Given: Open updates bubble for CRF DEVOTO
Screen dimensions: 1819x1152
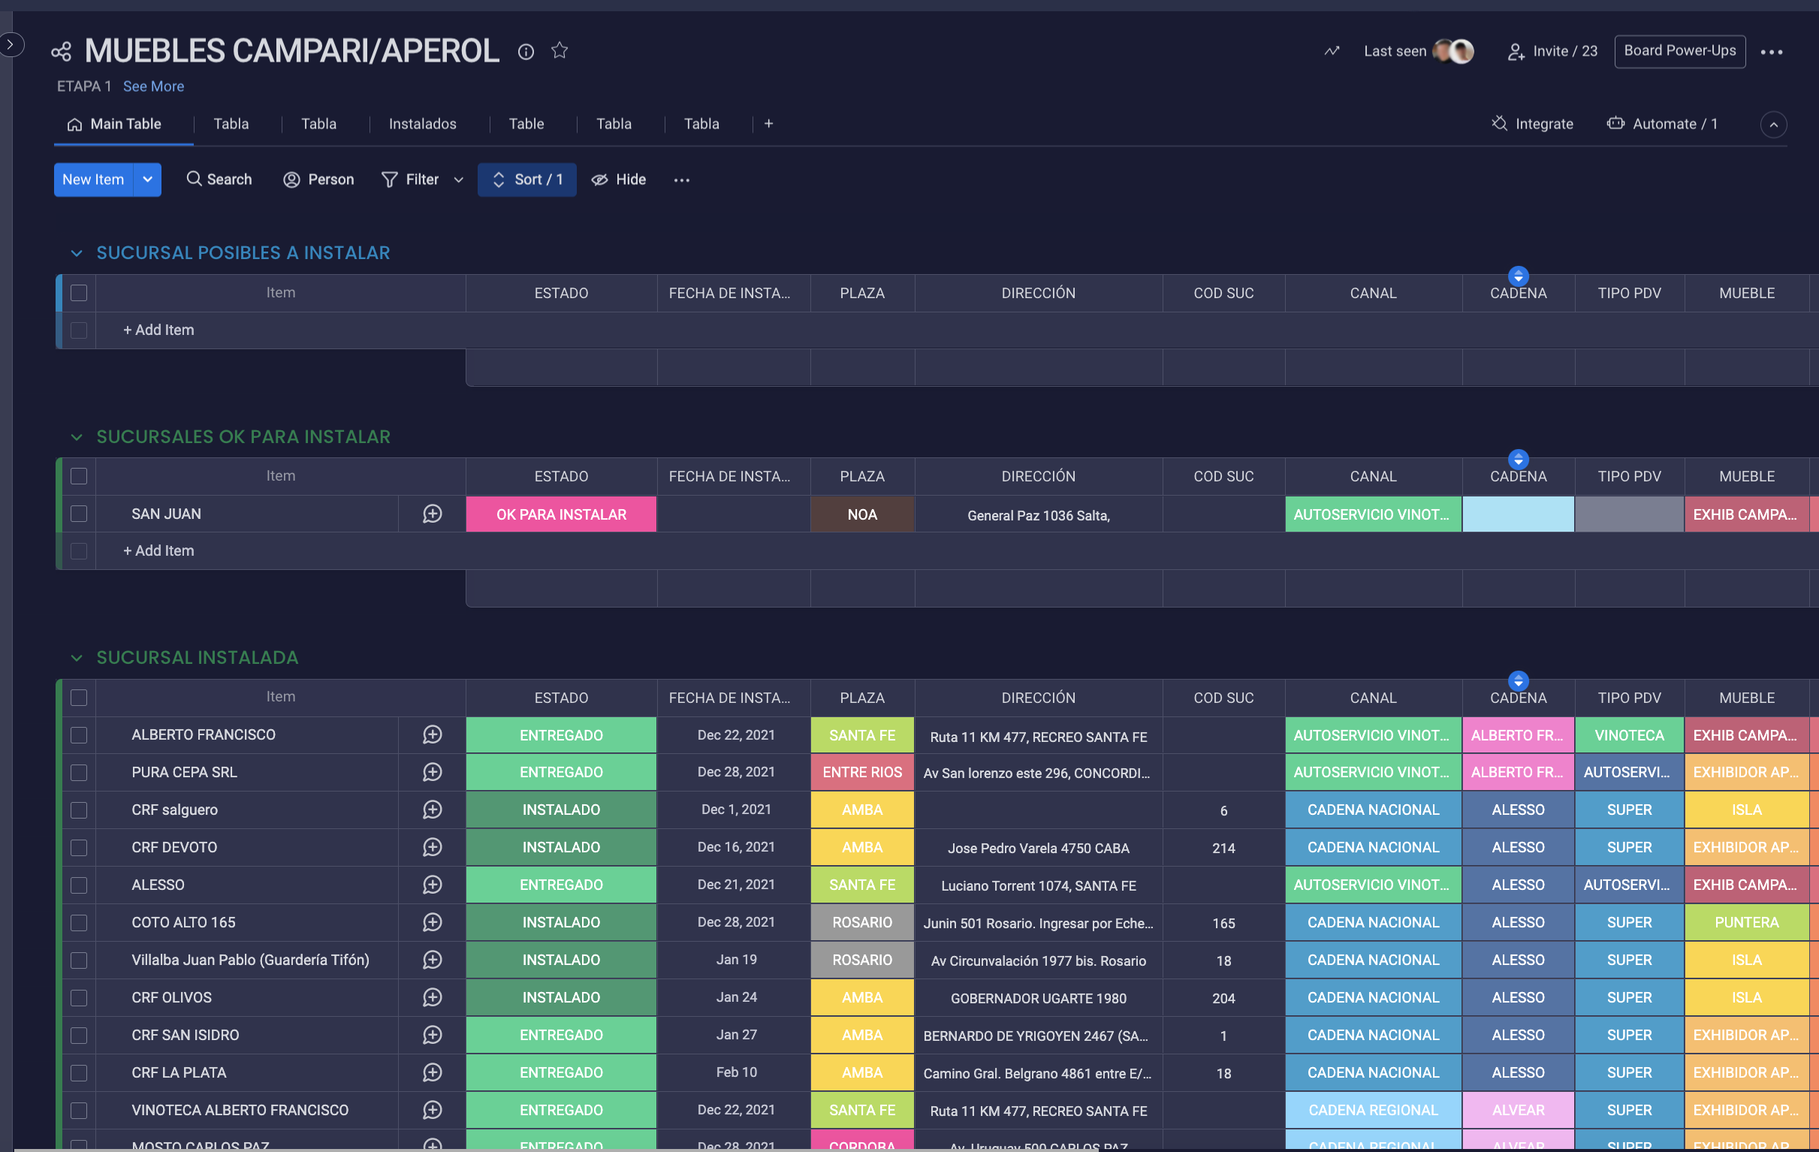Looking at the screenshot, I should coord(432,848).
